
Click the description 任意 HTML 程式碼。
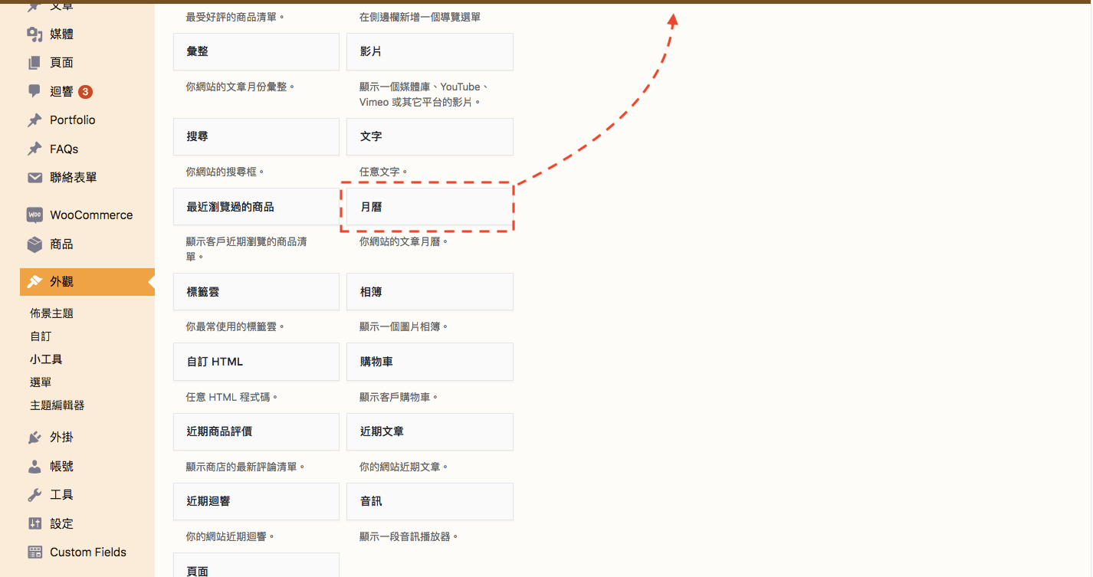pos(232,398)
